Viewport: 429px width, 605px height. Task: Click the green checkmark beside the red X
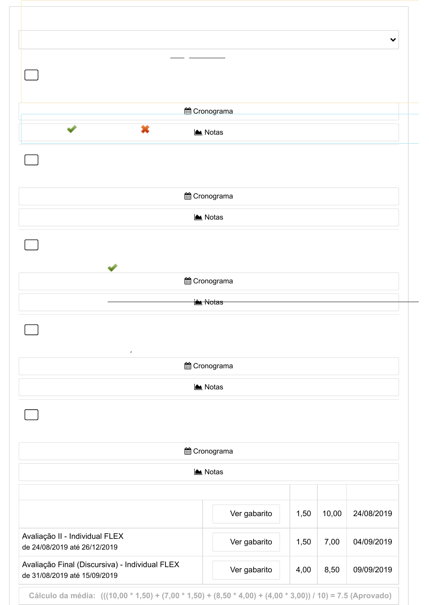(x=72, y=129)
